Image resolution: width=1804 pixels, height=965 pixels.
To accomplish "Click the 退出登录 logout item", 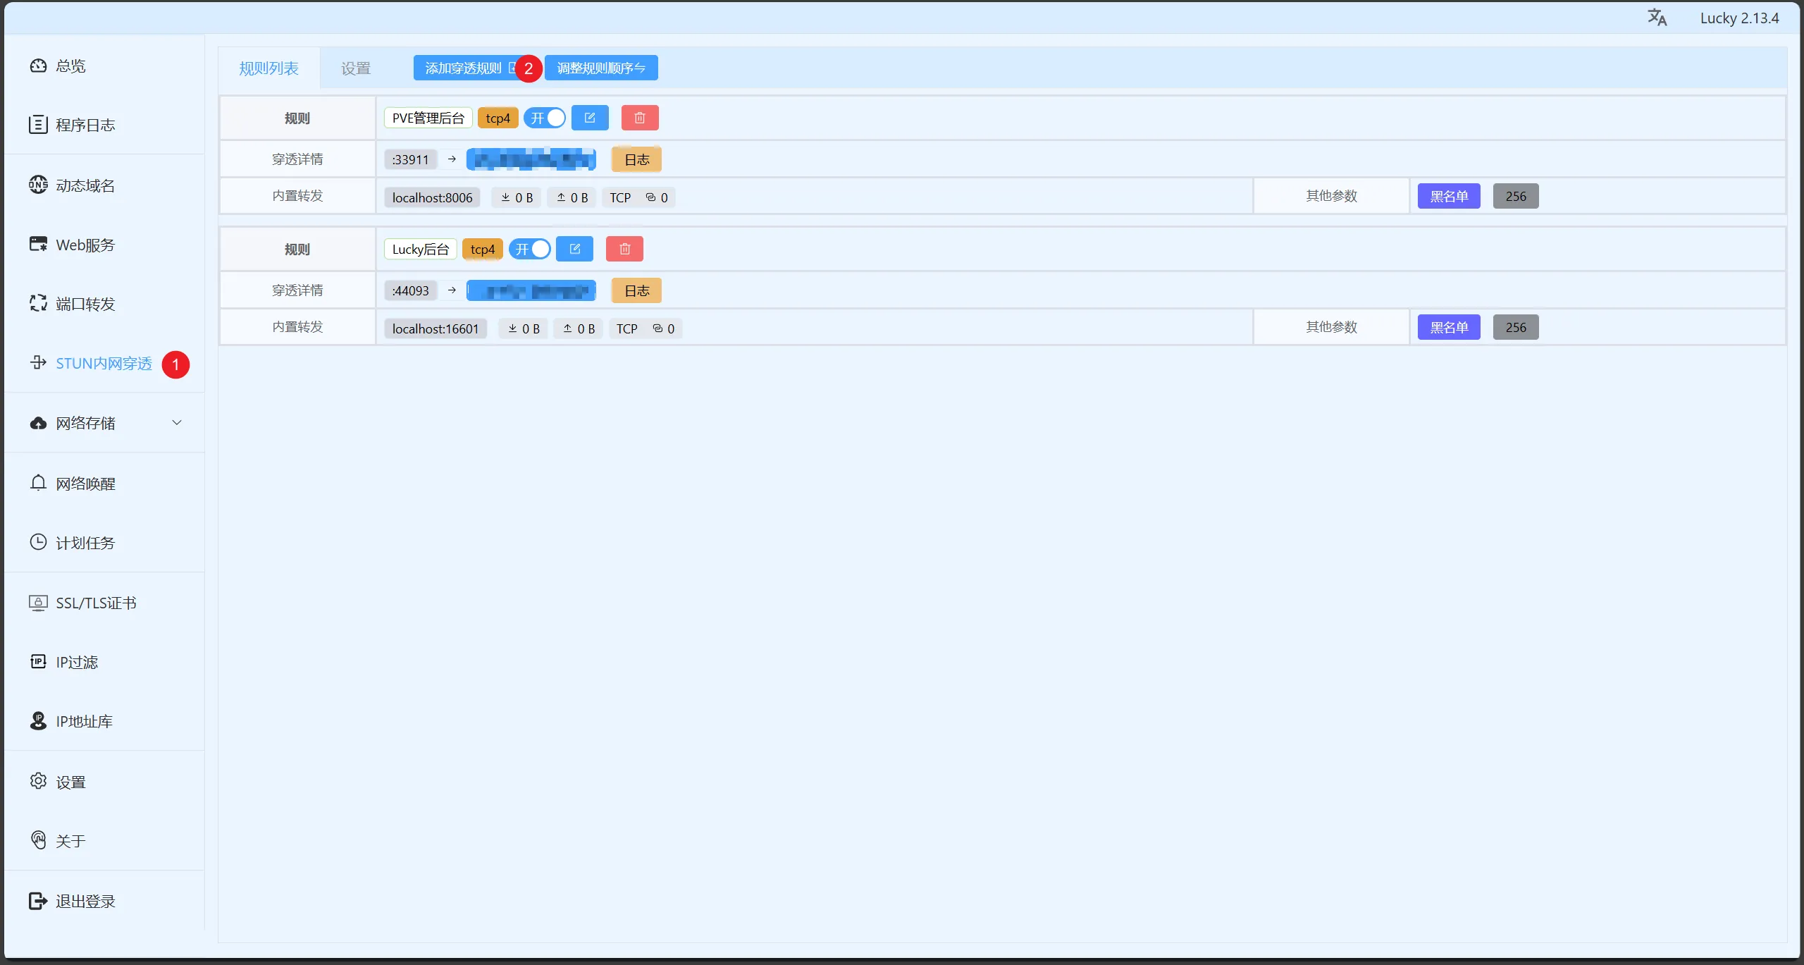I will (85, 901).
